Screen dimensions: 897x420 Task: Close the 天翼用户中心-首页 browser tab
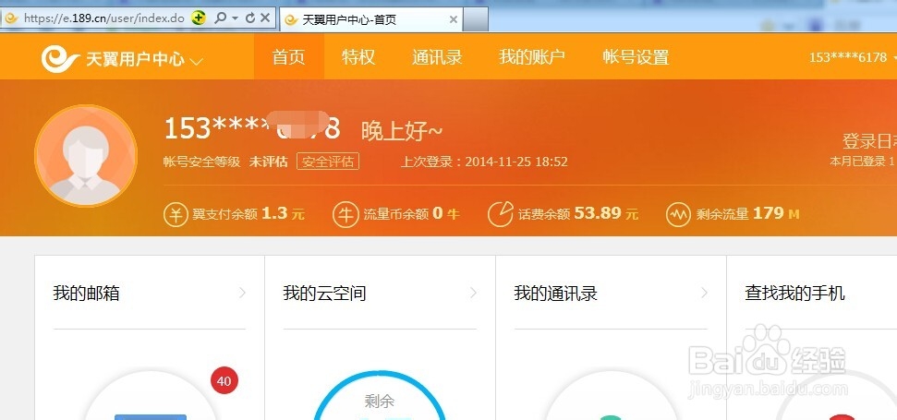click(x=453, y=19)
